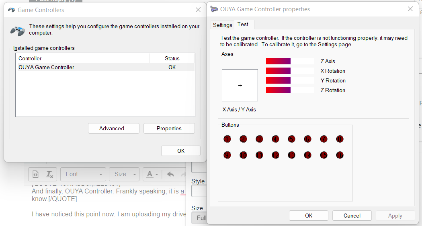Screen dimensions: 422x226
Task: Click into the forum reply text area
Action: pos(105,205)
